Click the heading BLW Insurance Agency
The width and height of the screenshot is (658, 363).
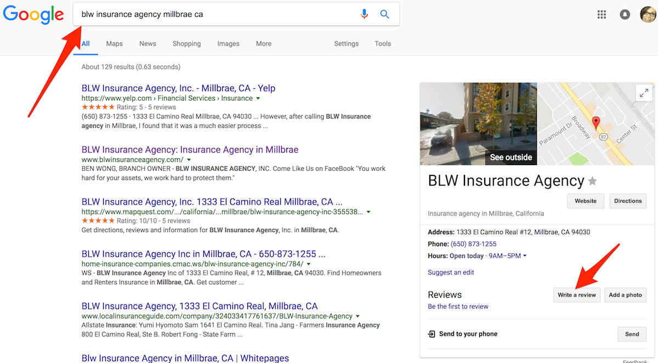pos(506,181)
